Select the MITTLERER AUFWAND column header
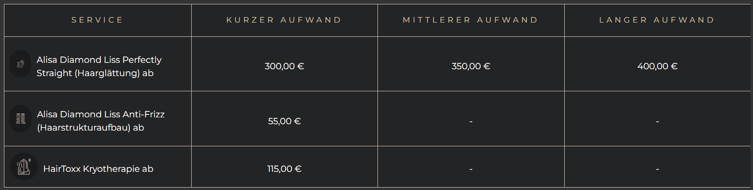Image resolution: width=753 pixels, height=190 pixels. 471,20
